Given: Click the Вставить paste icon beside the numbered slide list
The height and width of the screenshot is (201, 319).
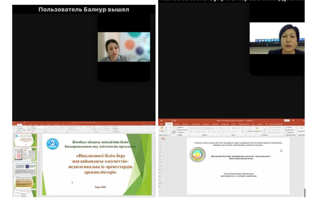Looking at the screenshot, I should tap(162, 129).
